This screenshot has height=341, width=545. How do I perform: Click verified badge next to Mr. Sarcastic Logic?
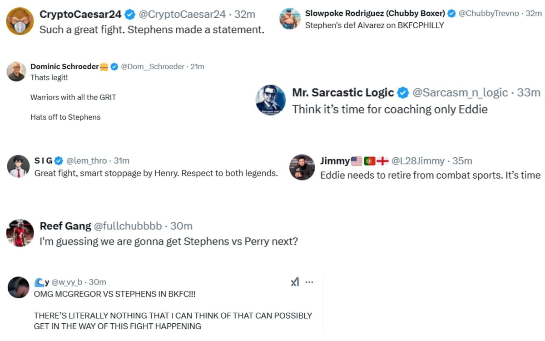(x=403, y=93)
